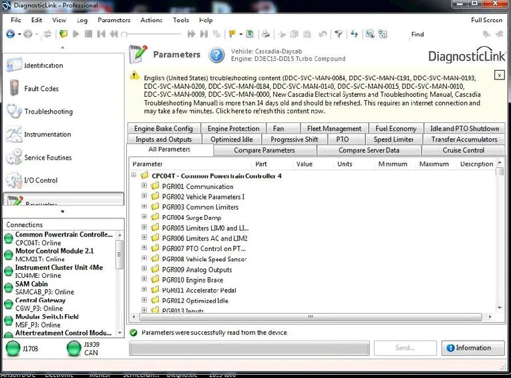Open the Service Routines panel
This screenshot has width=511, height=378.
coord(47,158)
